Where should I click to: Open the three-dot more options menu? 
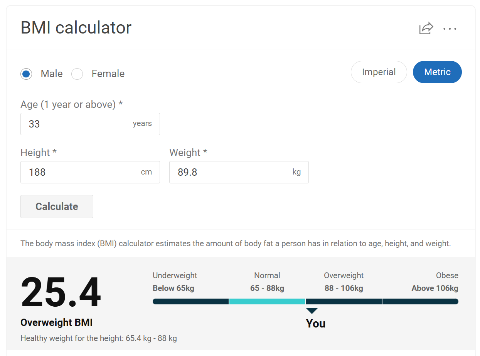coord(450,29)
